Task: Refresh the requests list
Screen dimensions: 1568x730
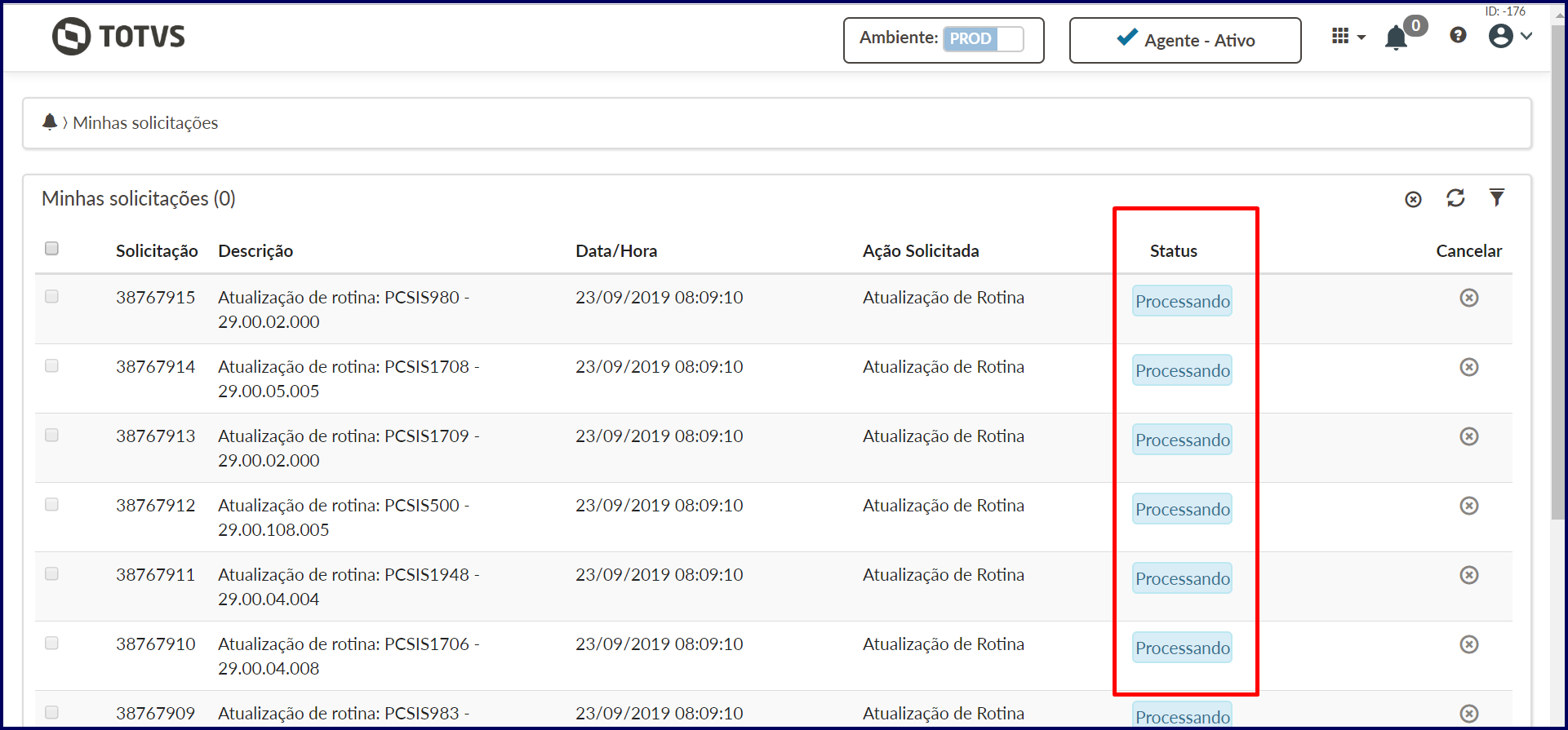Action: pyautogui.click(x=1455, y=198)
